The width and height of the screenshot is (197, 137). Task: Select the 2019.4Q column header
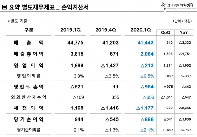coord(106,30)
